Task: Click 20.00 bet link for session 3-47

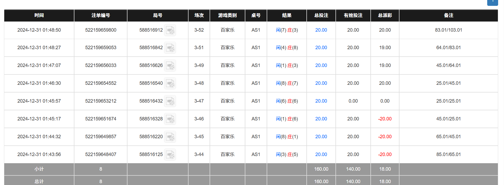Action: [321, 101]
